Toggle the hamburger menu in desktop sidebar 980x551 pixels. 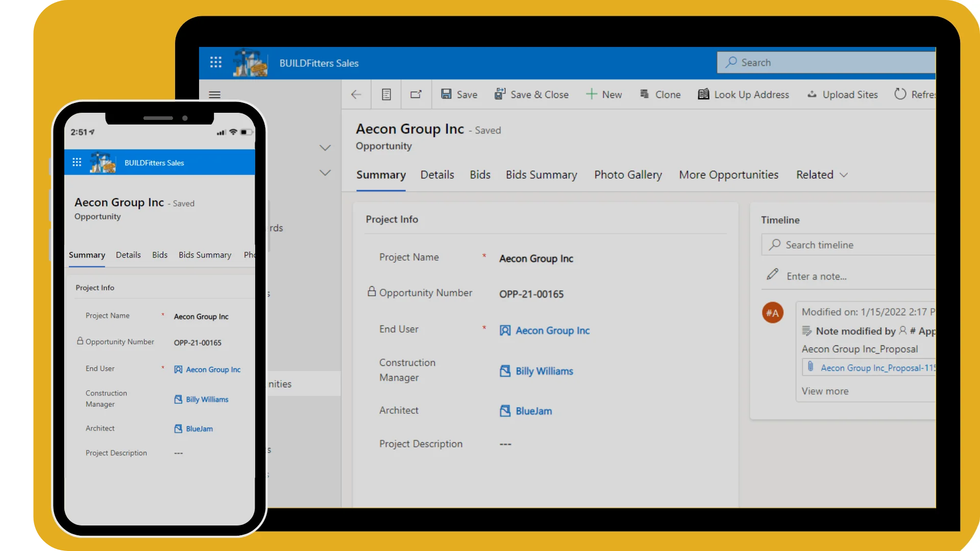[x=214, y=94]
